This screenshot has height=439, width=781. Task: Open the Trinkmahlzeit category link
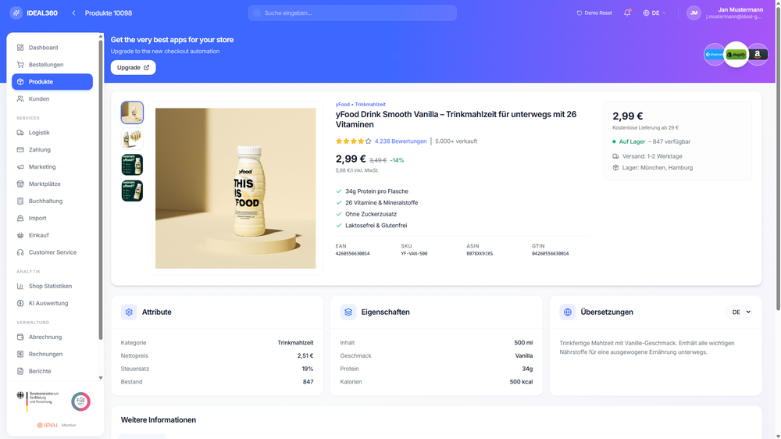point(370,104)
